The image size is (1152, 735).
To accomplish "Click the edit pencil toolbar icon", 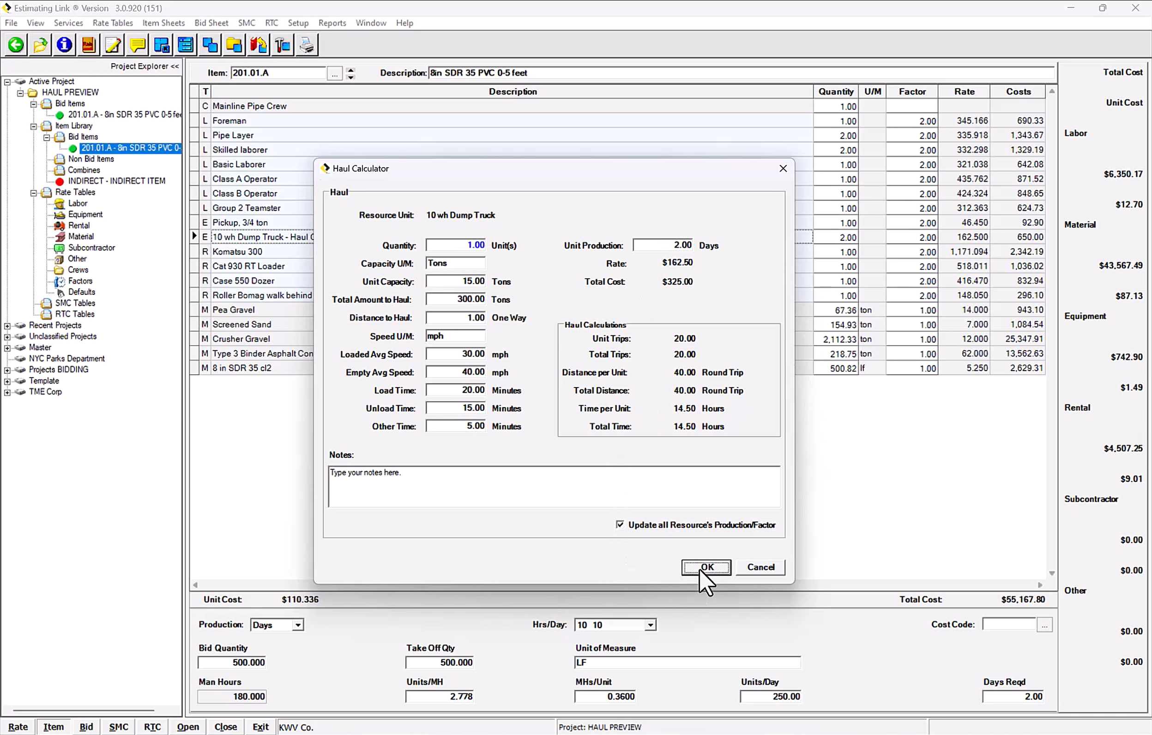I will [113, 44].
